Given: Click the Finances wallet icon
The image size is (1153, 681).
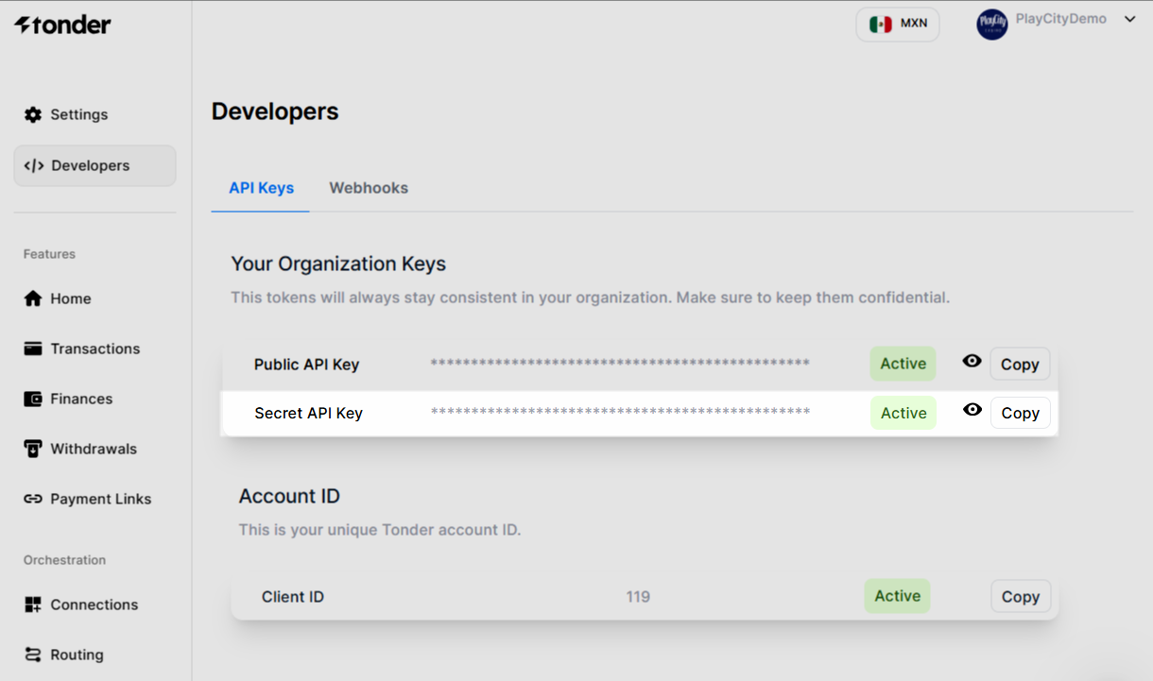Looking at the screenshot, I should 33,399.
